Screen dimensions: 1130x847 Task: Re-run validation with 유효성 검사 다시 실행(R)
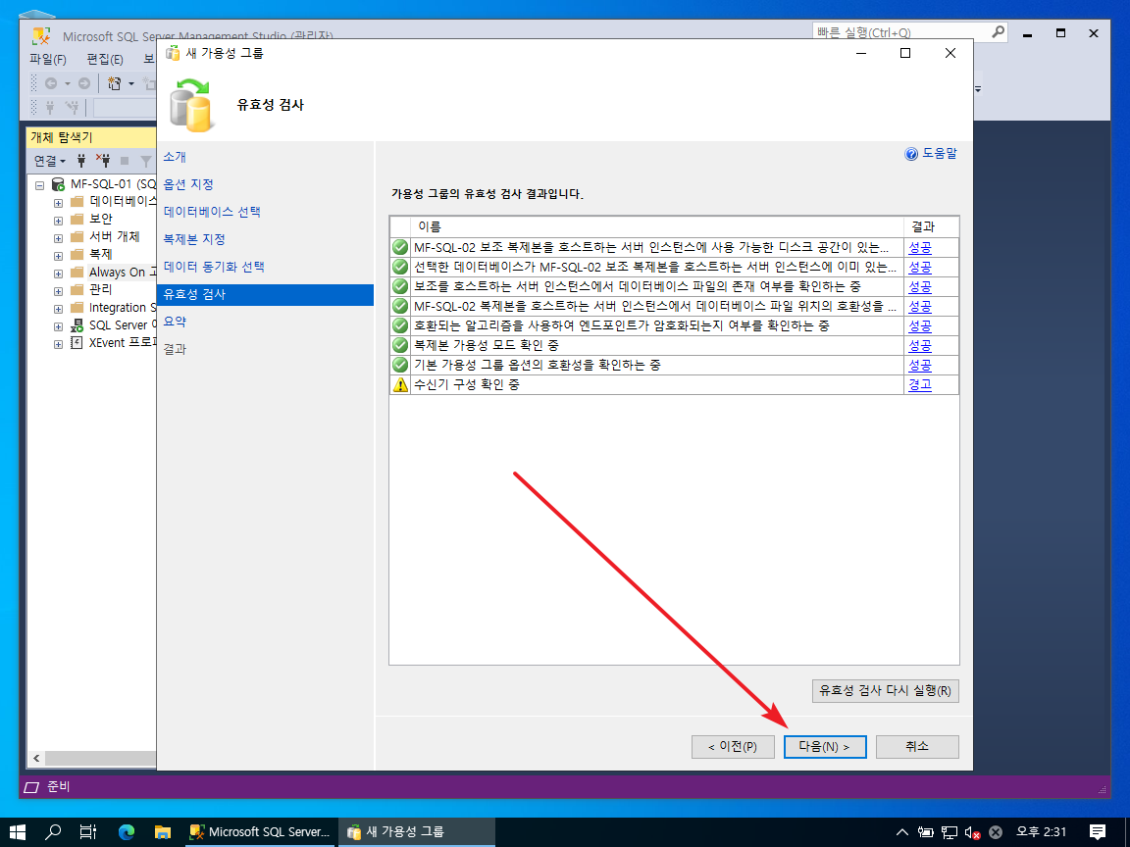pos(885,690)
